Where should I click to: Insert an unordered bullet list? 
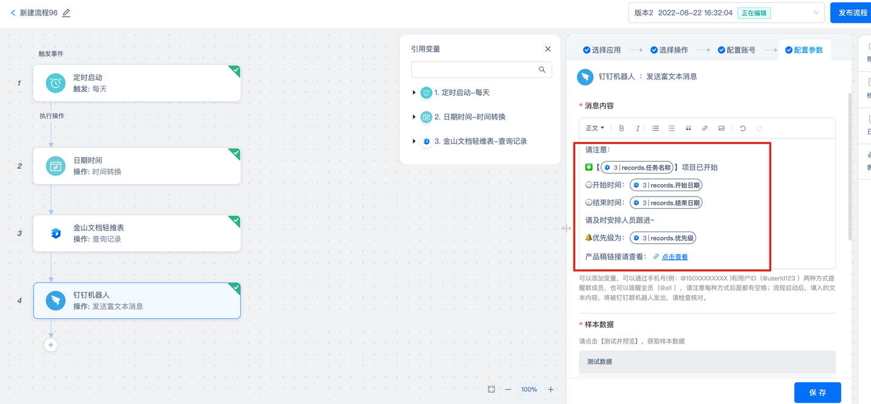click(671, 128)
